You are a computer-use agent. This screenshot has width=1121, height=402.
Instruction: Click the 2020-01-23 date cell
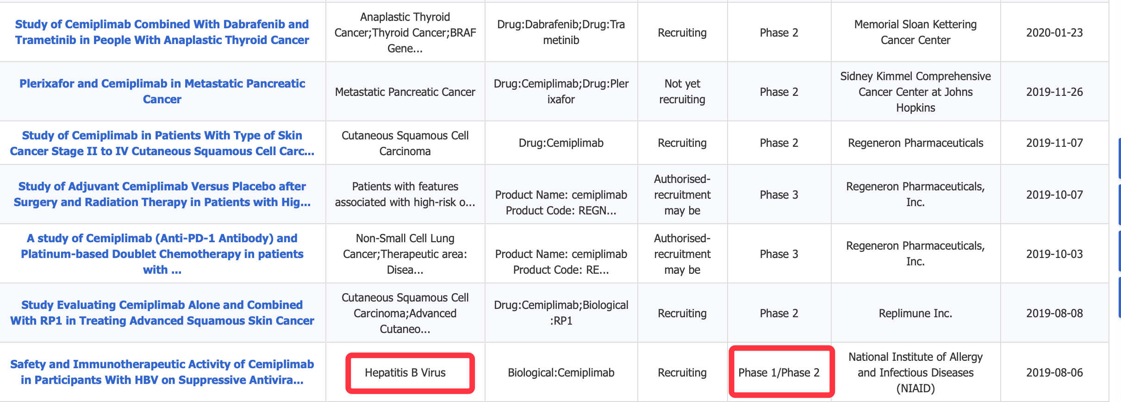(1054, 32)
